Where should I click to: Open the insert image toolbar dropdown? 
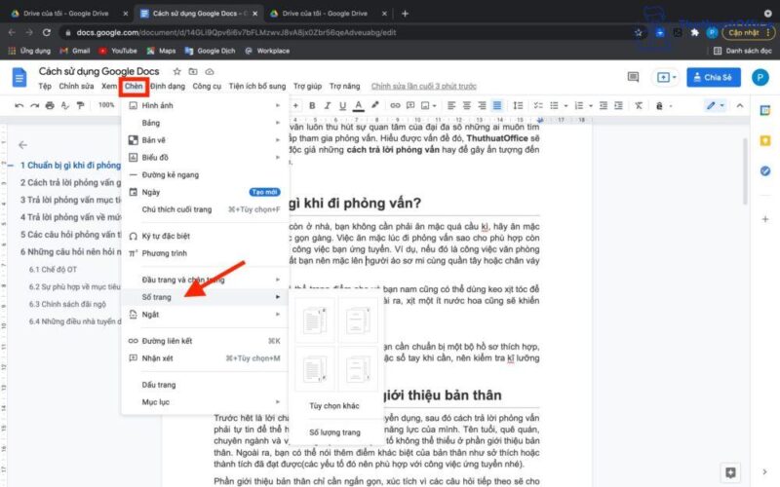click(x=428, y=105)
